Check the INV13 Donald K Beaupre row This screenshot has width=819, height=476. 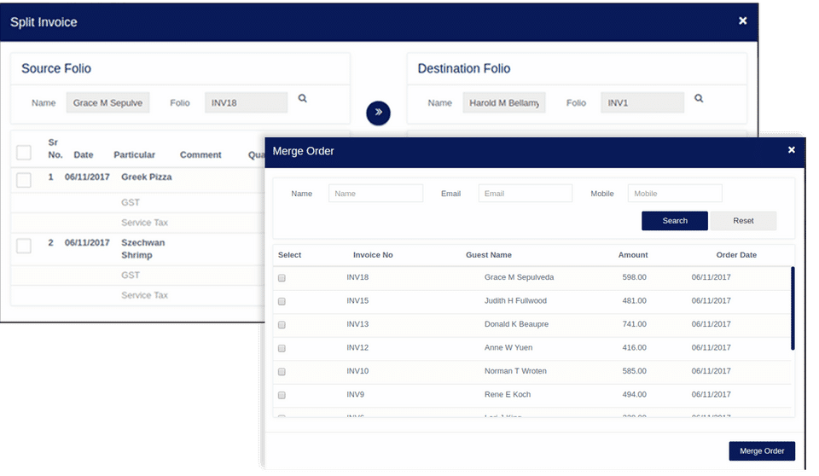pos(282,325)
